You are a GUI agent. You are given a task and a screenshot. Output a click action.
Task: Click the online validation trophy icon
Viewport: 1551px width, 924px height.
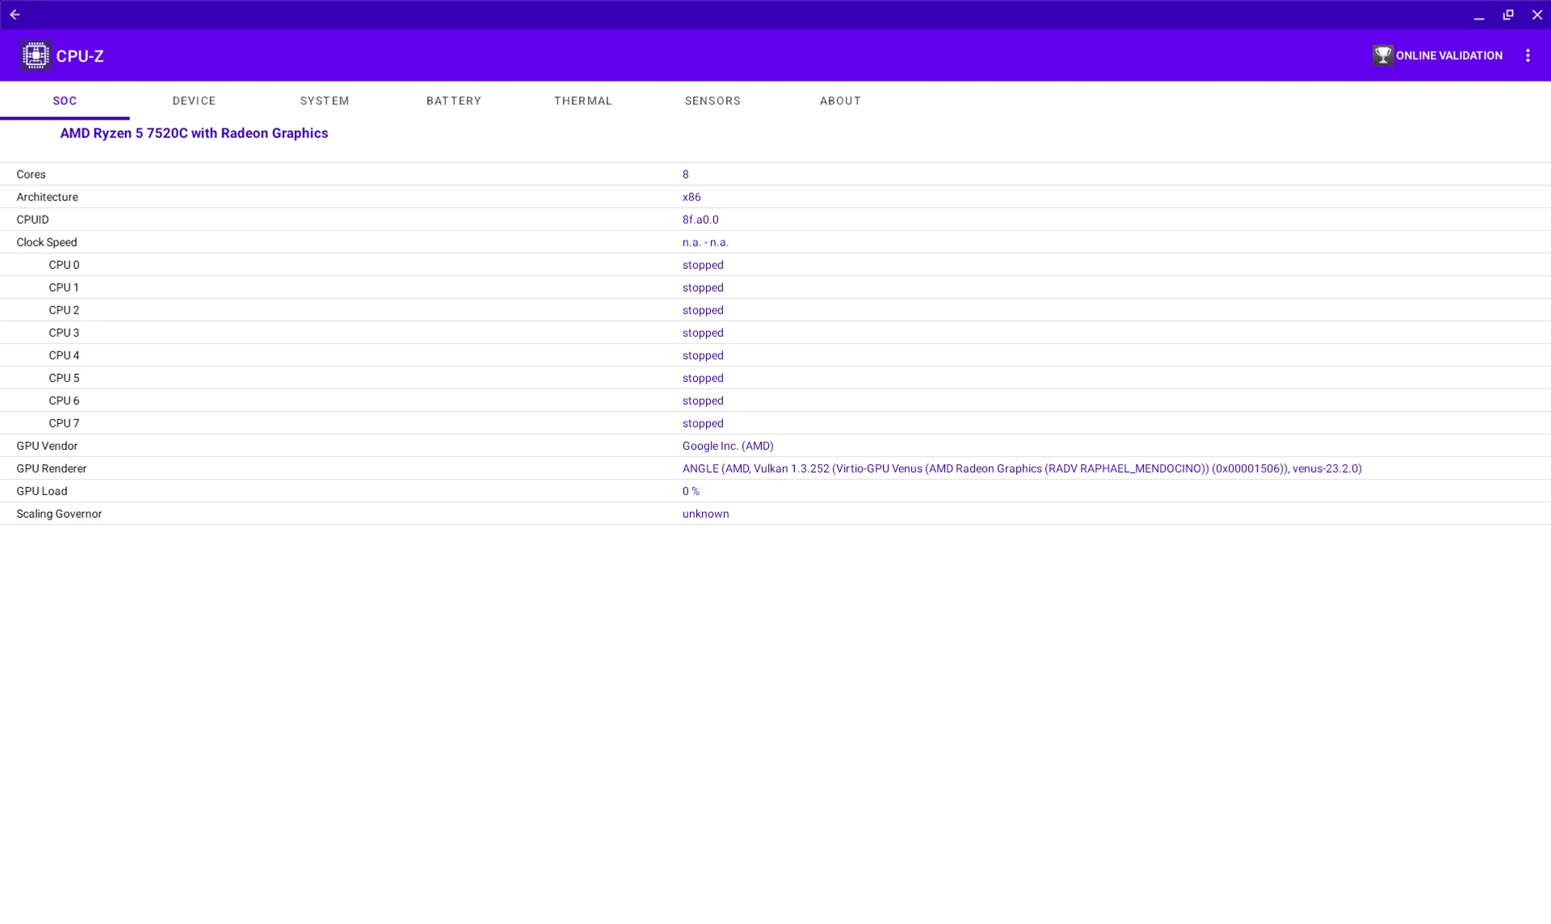(x=1382, y=55)
